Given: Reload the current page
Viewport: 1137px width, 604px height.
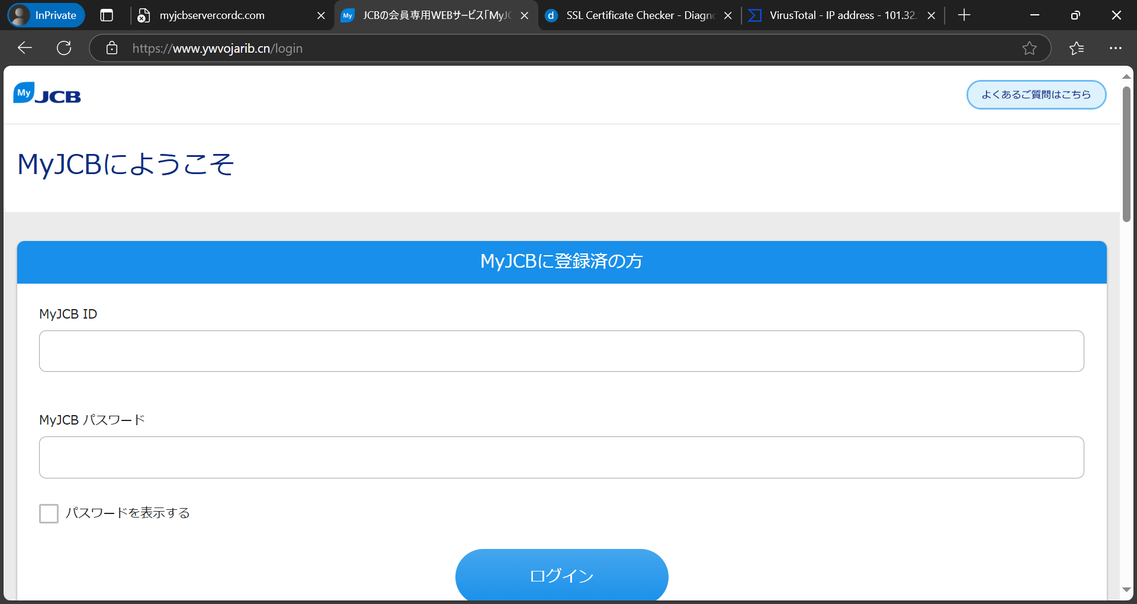Looking at the screenshot, I should [x=64, y=48].
